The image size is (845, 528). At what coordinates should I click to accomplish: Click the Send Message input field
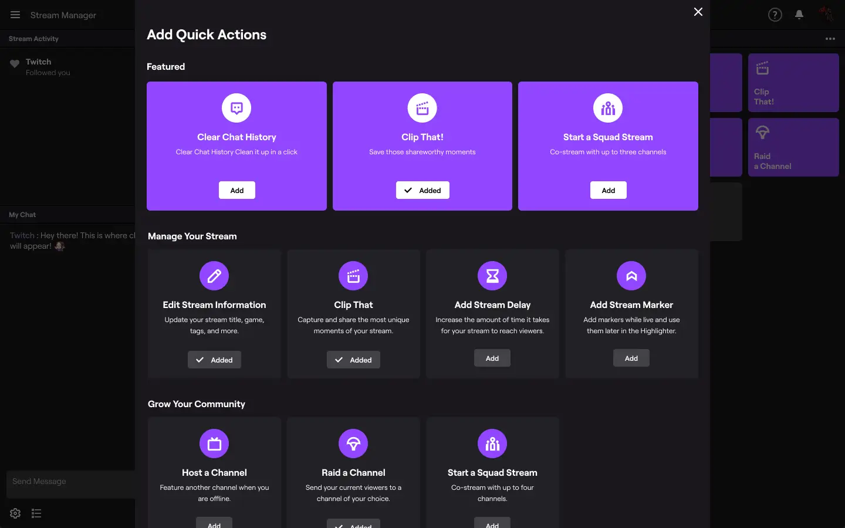coord(70,481)
